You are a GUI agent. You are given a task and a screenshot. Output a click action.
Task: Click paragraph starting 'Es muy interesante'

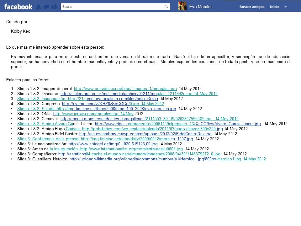pos(150,62)
